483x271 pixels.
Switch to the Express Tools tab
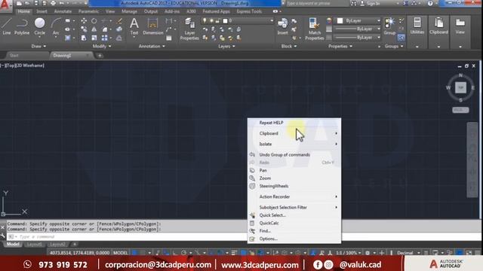click(249, 11)
